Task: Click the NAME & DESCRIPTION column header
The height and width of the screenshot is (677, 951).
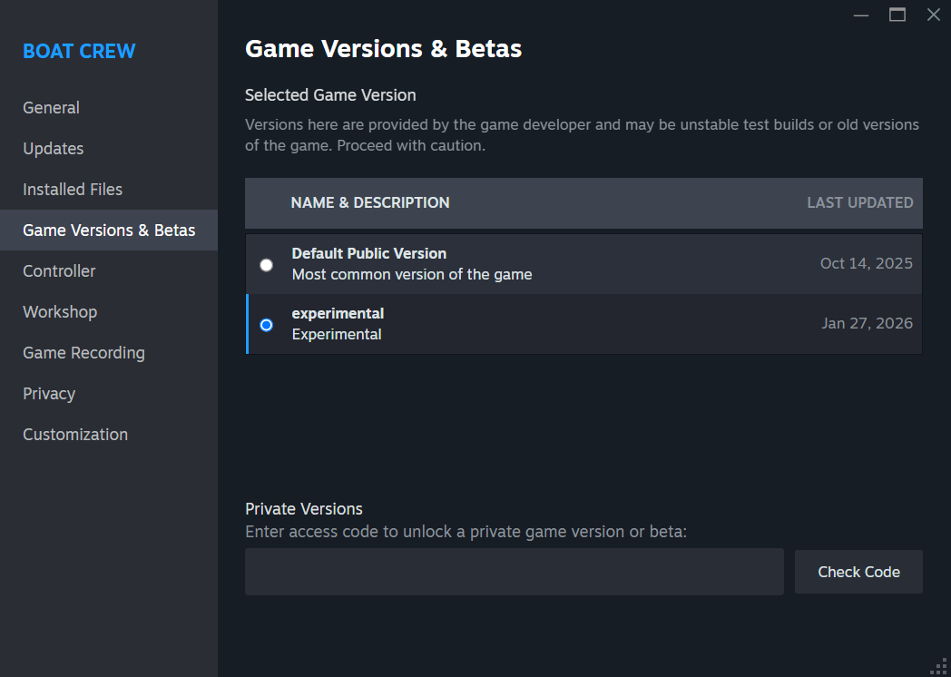Action: [x=370, y=203]
